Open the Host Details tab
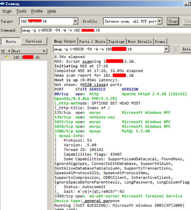Viewport: 191px width, 210px height. click(x=140, y=42)
